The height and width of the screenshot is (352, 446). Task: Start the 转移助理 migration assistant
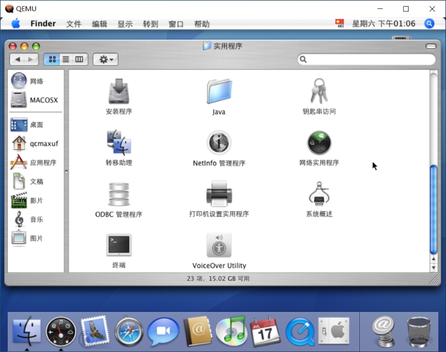point(118,142)
